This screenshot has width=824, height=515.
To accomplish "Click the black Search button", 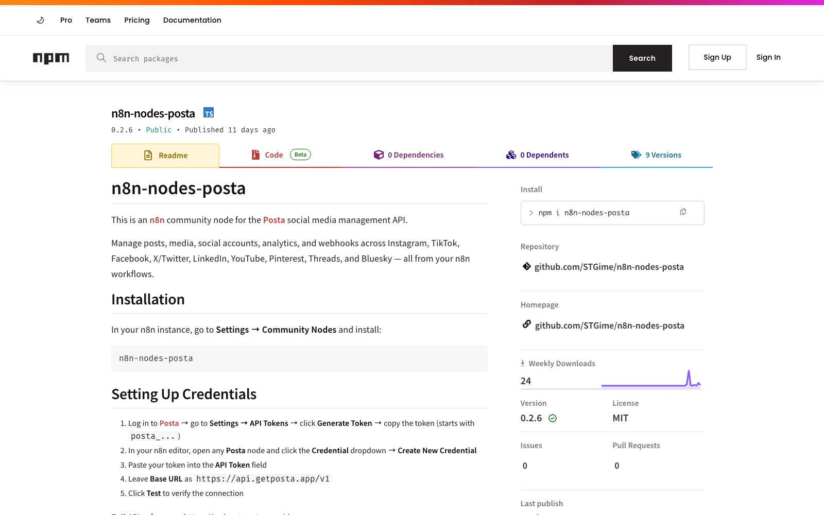I will coord(642,58).
